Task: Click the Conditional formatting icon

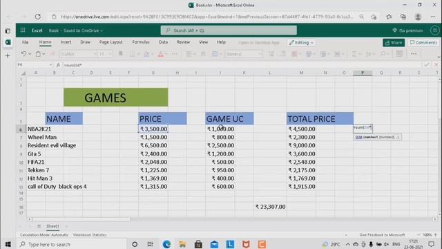Action: coord(294,54)
